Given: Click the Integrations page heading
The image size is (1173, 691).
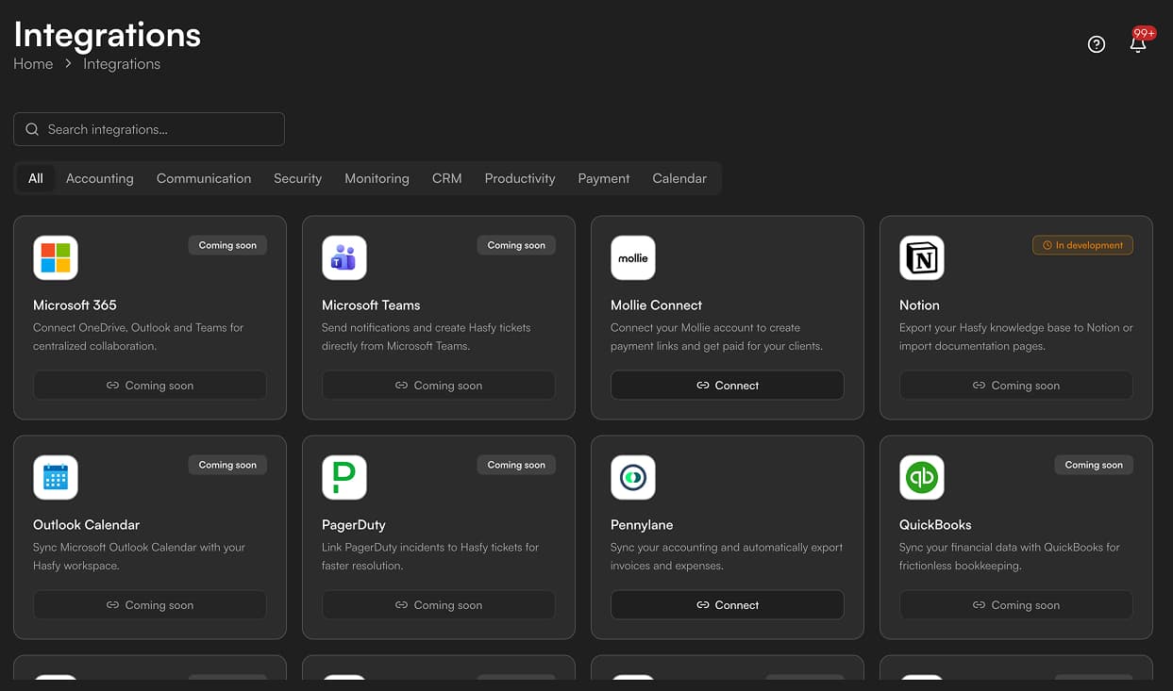Looking at the screenshot, I should pyautogui.click(x=107, y=34).
